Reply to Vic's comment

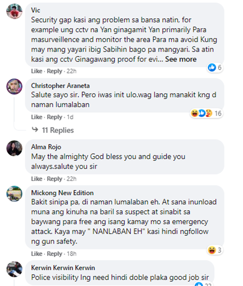54,71
